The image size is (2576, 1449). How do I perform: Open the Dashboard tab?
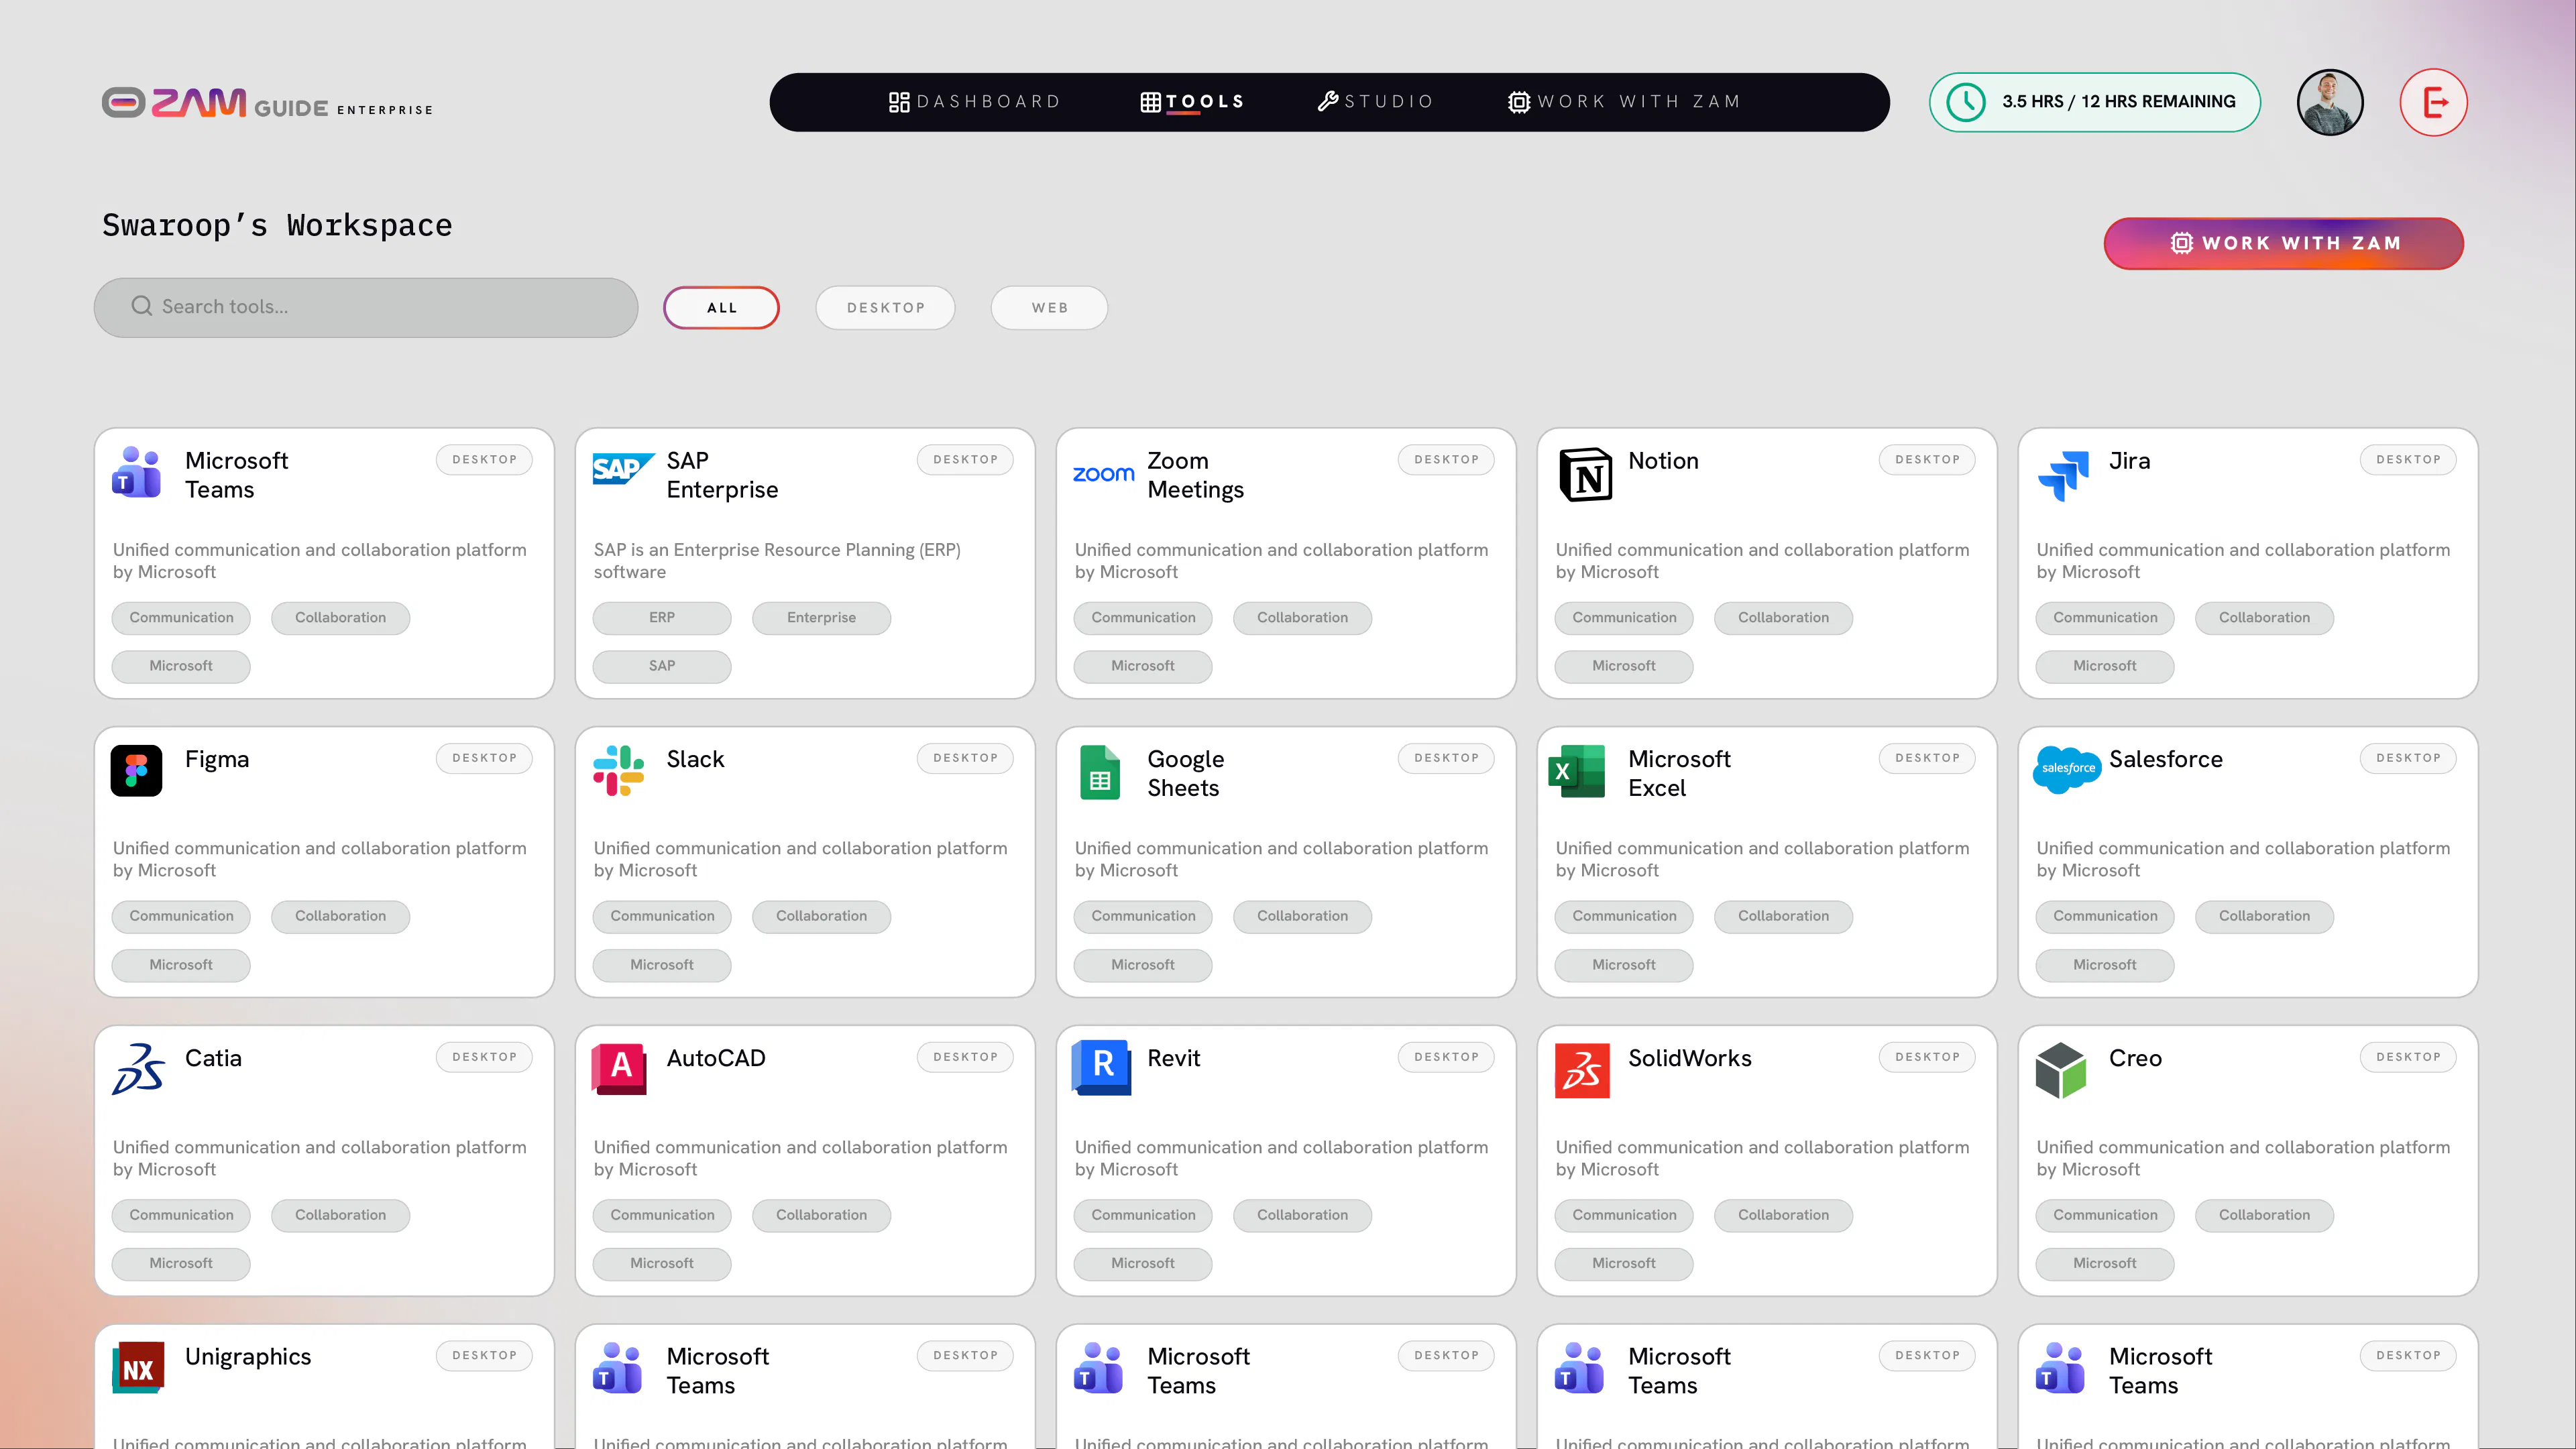click(975, 102)
